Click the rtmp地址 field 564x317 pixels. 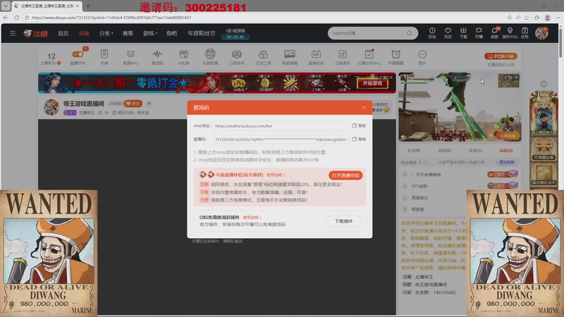[x=281, y=126]
